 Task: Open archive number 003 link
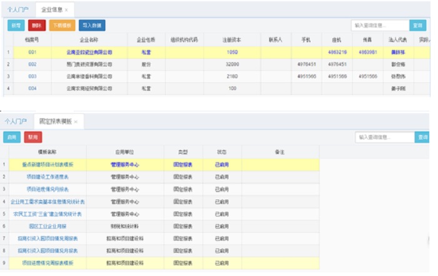pyautogui.click(x=33, y=76)
